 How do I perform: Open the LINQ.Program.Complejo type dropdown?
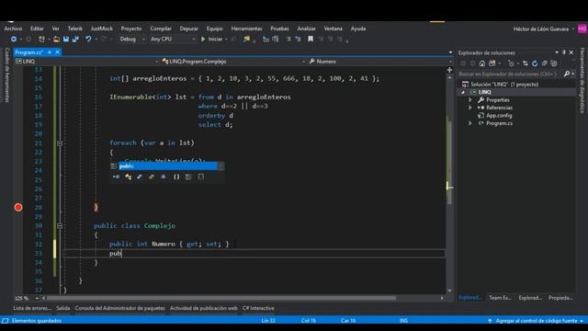[x=233, y=62]
